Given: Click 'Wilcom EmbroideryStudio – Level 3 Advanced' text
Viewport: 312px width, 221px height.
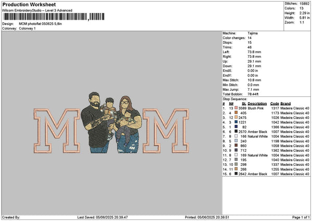Looking at the screenshot, I should [x=37, y=10].
